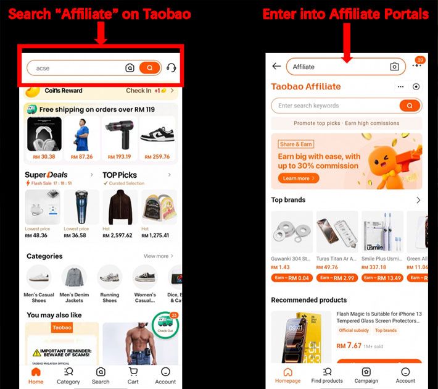Viewport: 438px width, 389px height.
Task: Tap the orange search button beside acse field
Action: click(150, 68)
